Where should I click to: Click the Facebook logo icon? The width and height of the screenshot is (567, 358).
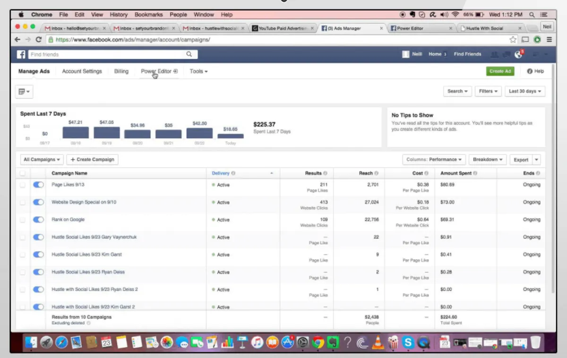[21, 54]
